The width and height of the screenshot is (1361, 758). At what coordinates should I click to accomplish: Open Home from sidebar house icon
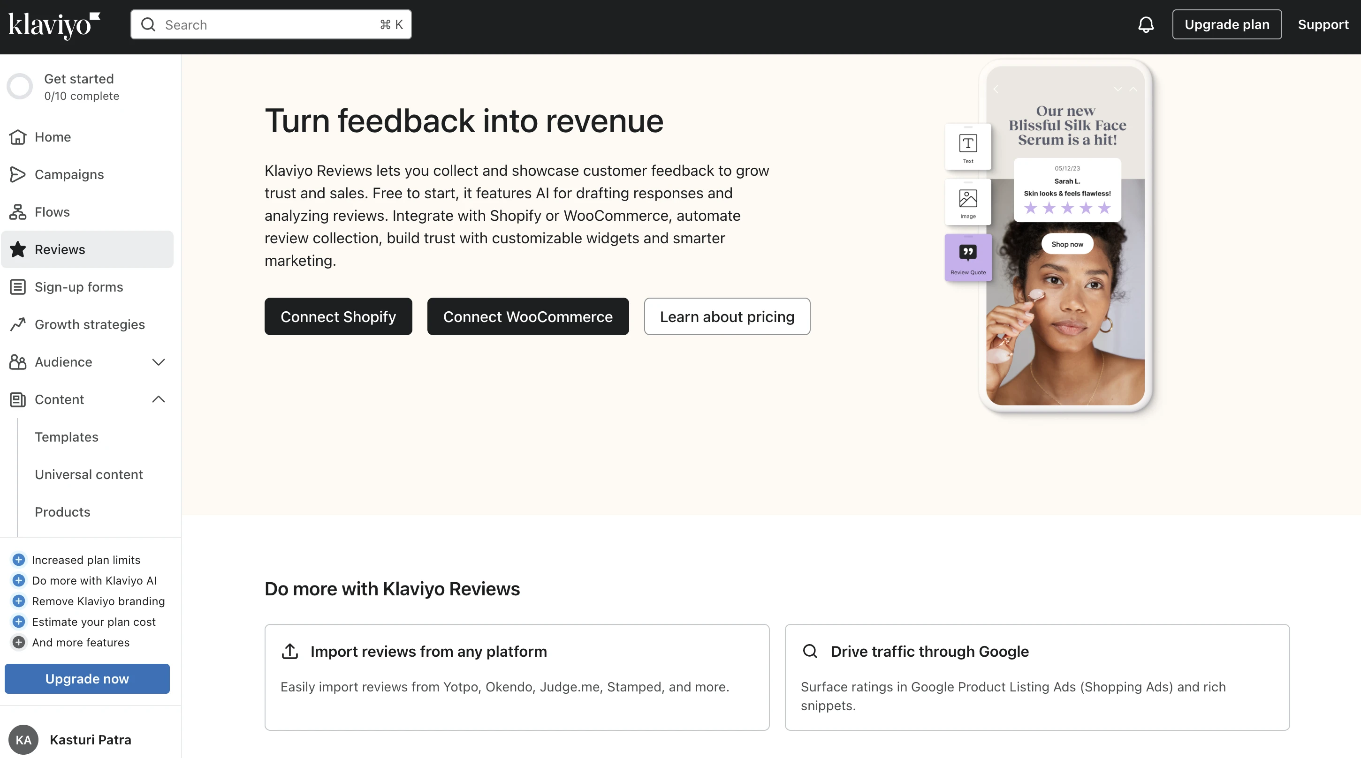click(18, 137)
